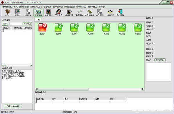The height and width of the screenshot is (114, 174).
Task: Select the red occupied room 包房01
Action: [x=43, y=29]
